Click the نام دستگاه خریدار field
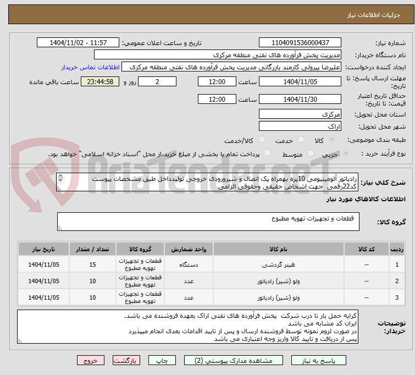Screen dimensions: 415x375 pos(217,55)
